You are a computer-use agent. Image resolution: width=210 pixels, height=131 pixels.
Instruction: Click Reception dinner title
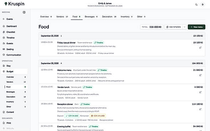point(65,104)
